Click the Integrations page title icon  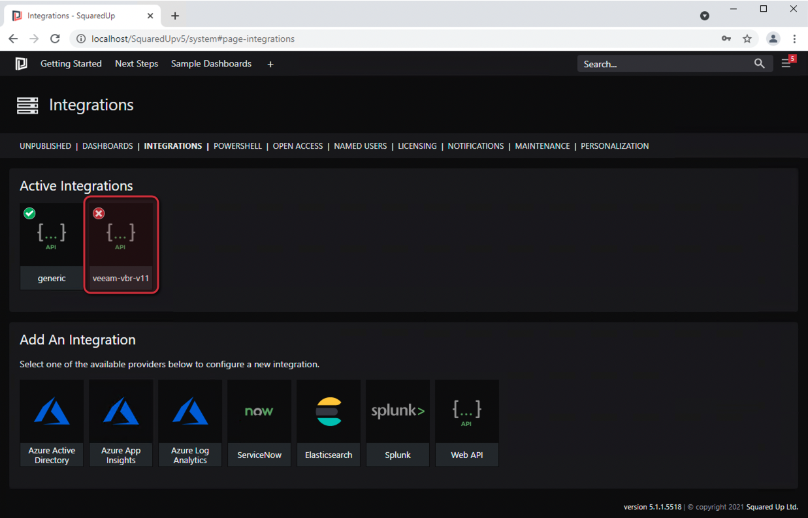(x=27, y=105)
